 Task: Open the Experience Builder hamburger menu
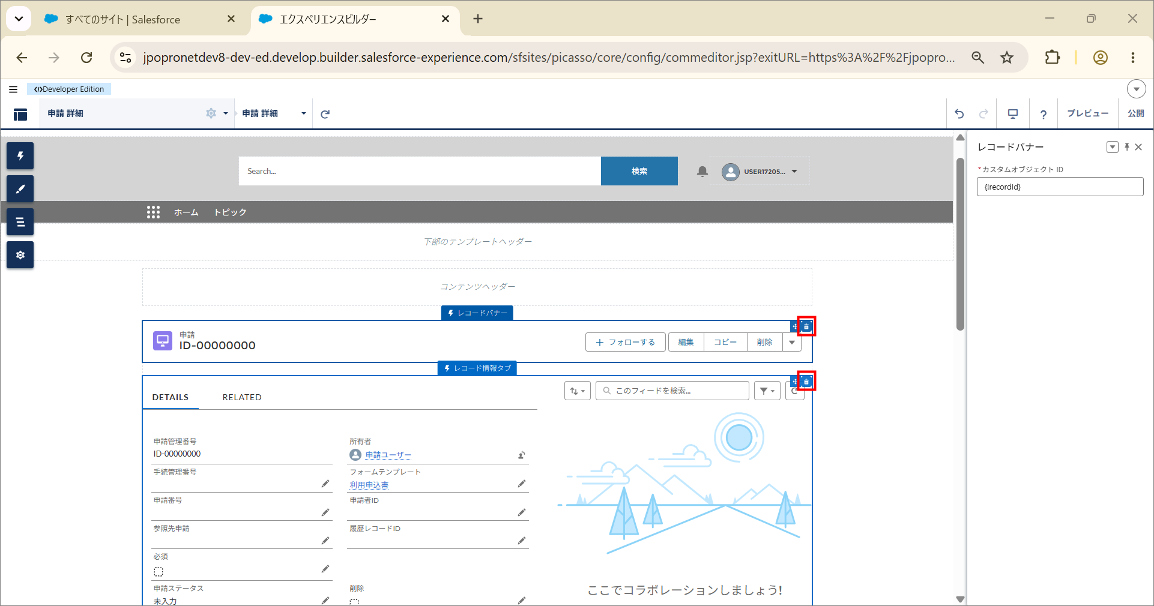point(13,89)
